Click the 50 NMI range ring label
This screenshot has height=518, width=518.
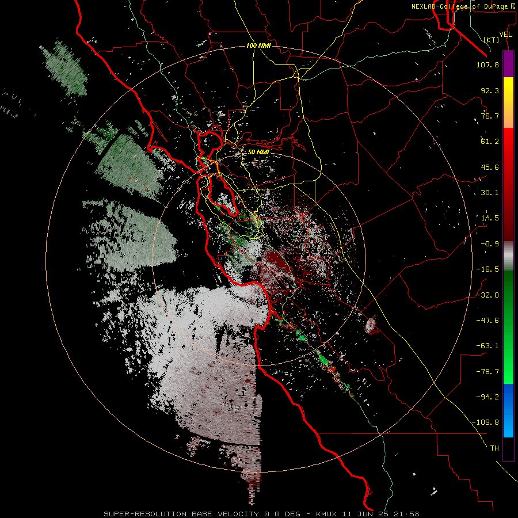click(x=258, y=153)
